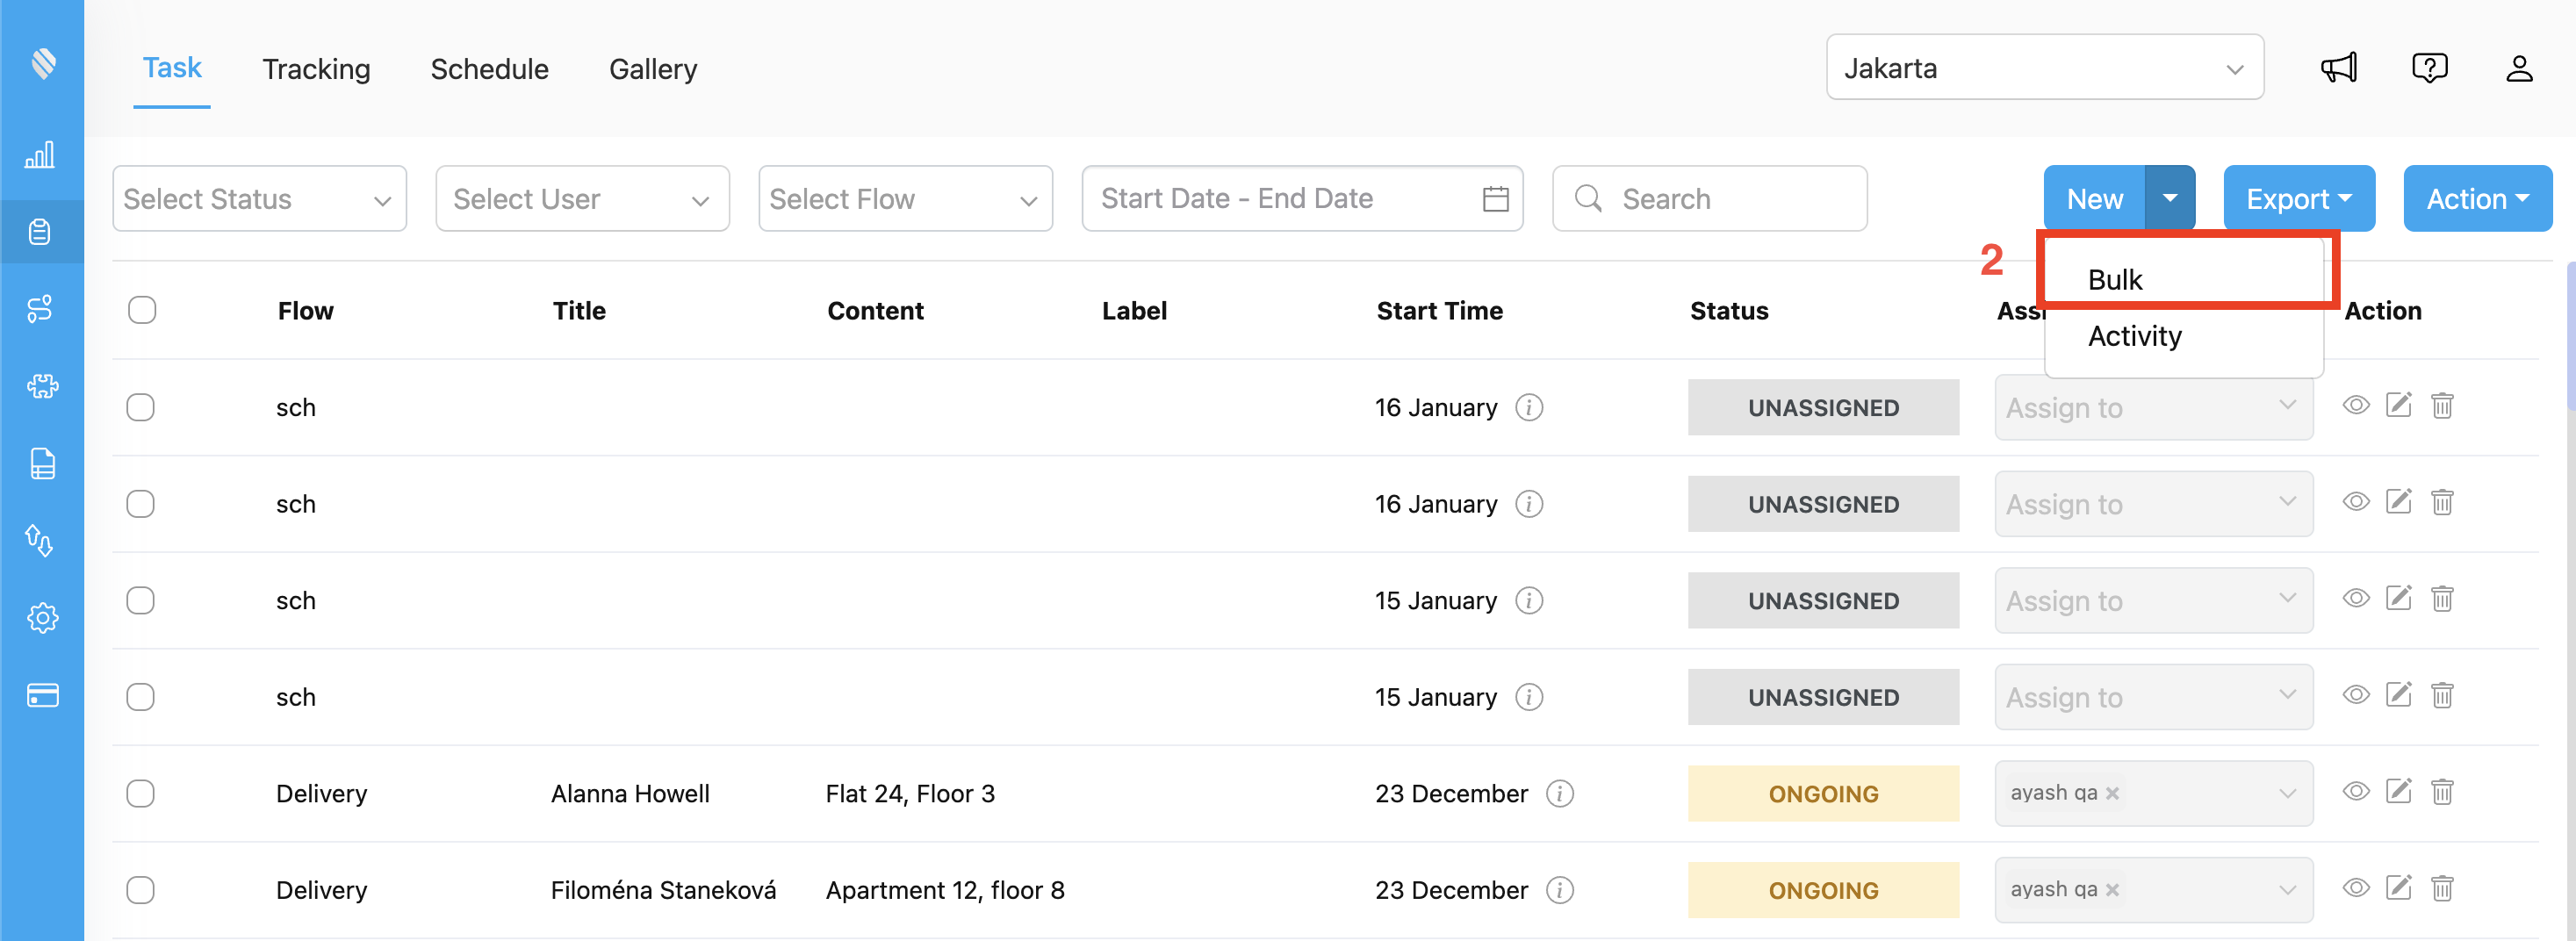The width and height of the screenshot is (2576, 941).
Task: Open the help question mark icon
Action: [x=2431, y=67]
